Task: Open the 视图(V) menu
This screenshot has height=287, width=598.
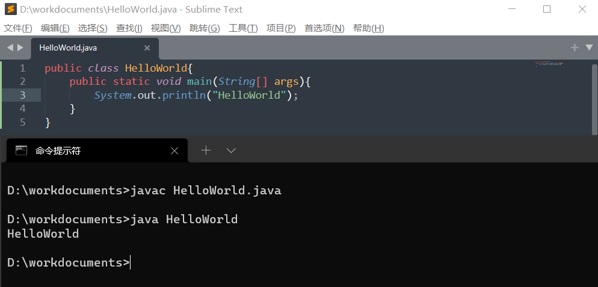Action: click(166, 28)
